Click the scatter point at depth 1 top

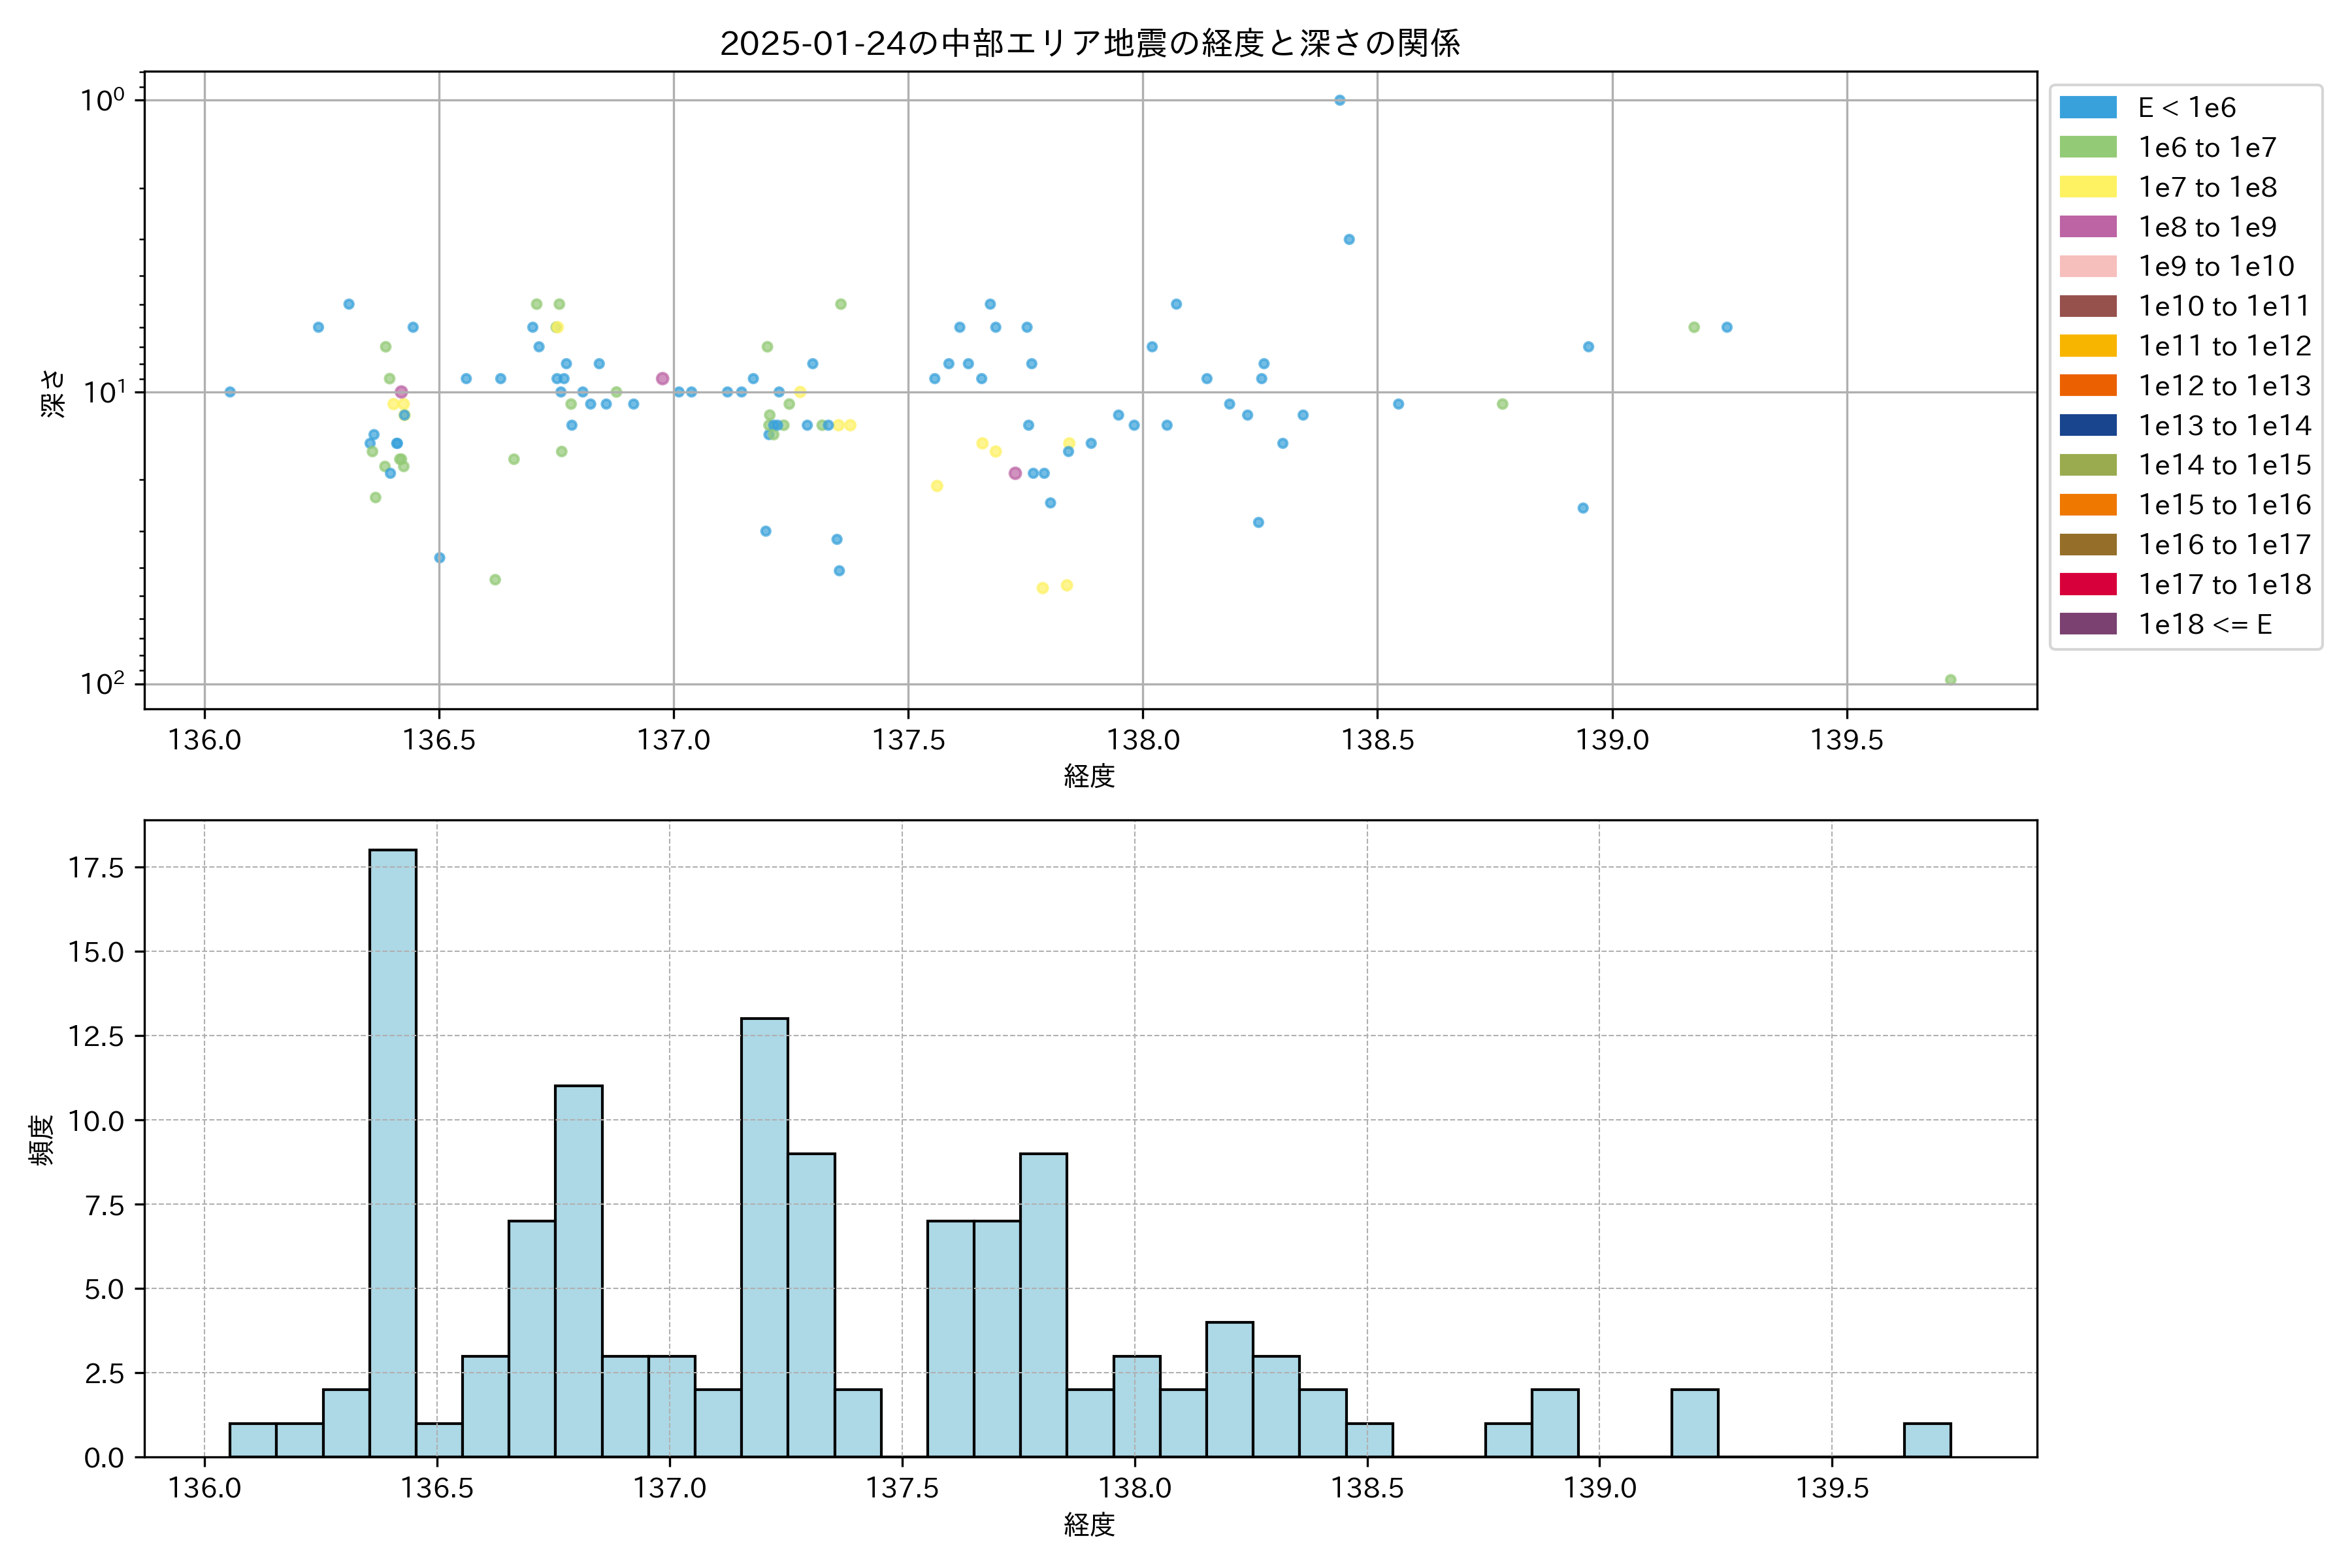coord(1340,100)
